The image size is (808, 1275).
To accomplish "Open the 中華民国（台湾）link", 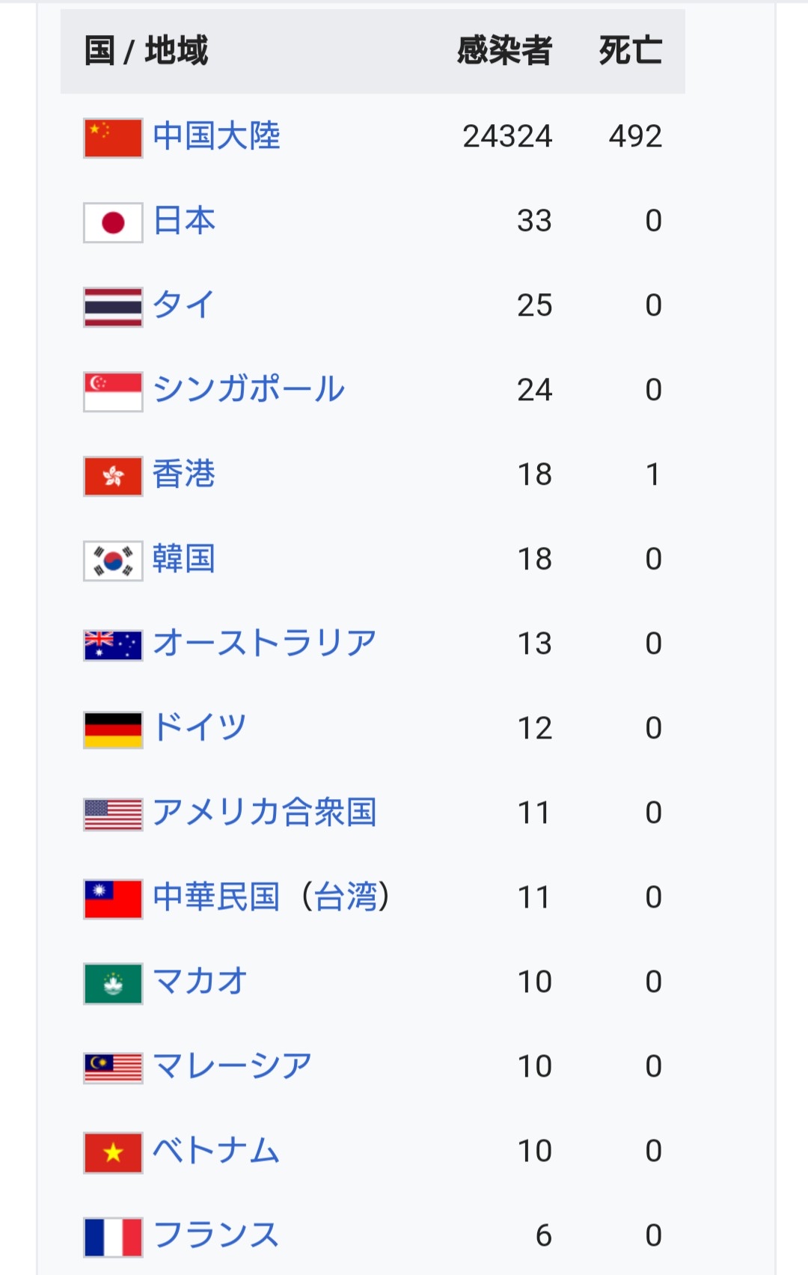I will 271,897.
